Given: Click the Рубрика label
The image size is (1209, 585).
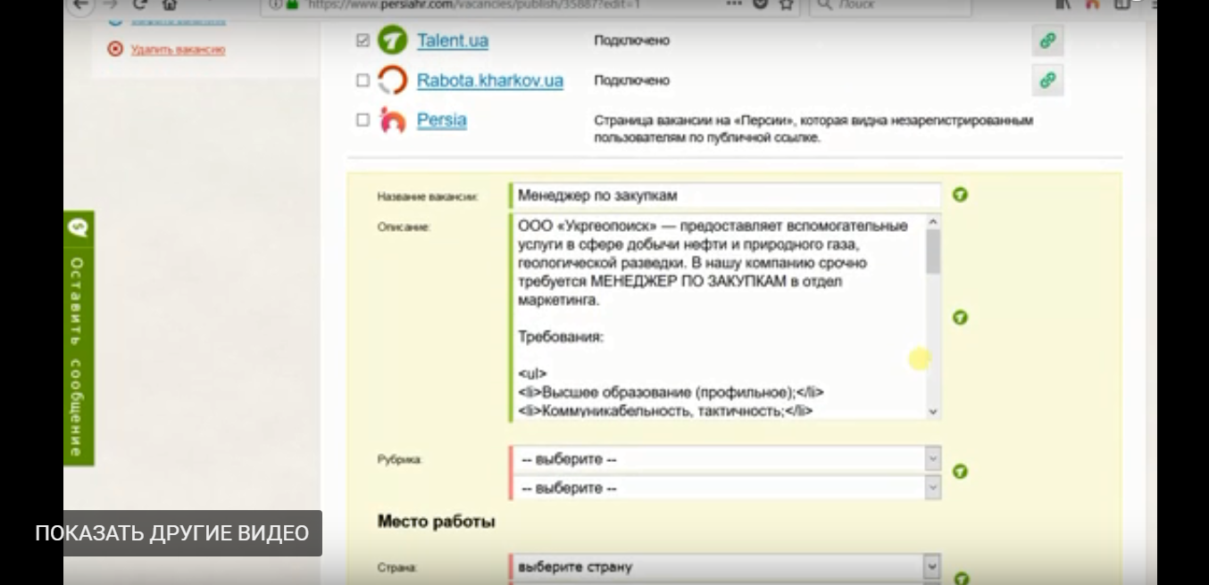Looking at the screenshot, I should coord(398,459).
